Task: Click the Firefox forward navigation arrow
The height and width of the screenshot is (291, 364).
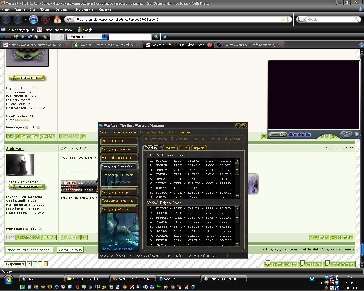Action: coord(18,20)
